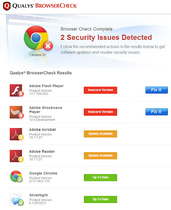Click the Adobe Flash Player name label
The height and width of the screenshot is (210, 171).
pos(46,86)
